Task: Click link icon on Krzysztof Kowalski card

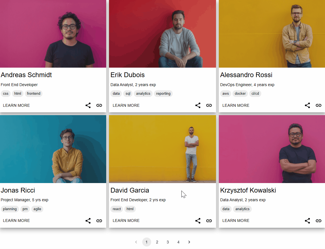Action: [x=319, y=220]
